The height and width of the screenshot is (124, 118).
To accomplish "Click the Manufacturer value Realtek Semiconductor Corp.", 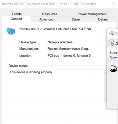I will pos(68,49).
